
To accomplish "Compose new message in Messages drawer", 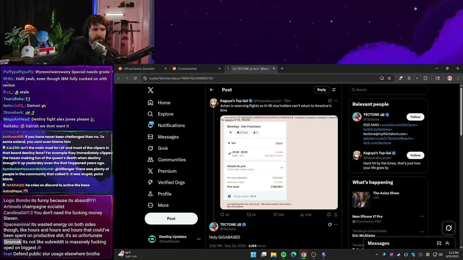I will [439, 243].
